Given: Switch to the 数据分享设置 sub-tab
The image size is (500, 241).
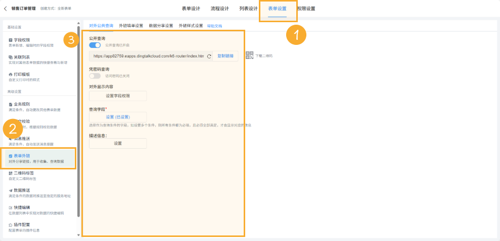Looking at the screenshot, I should coord(161,26).
